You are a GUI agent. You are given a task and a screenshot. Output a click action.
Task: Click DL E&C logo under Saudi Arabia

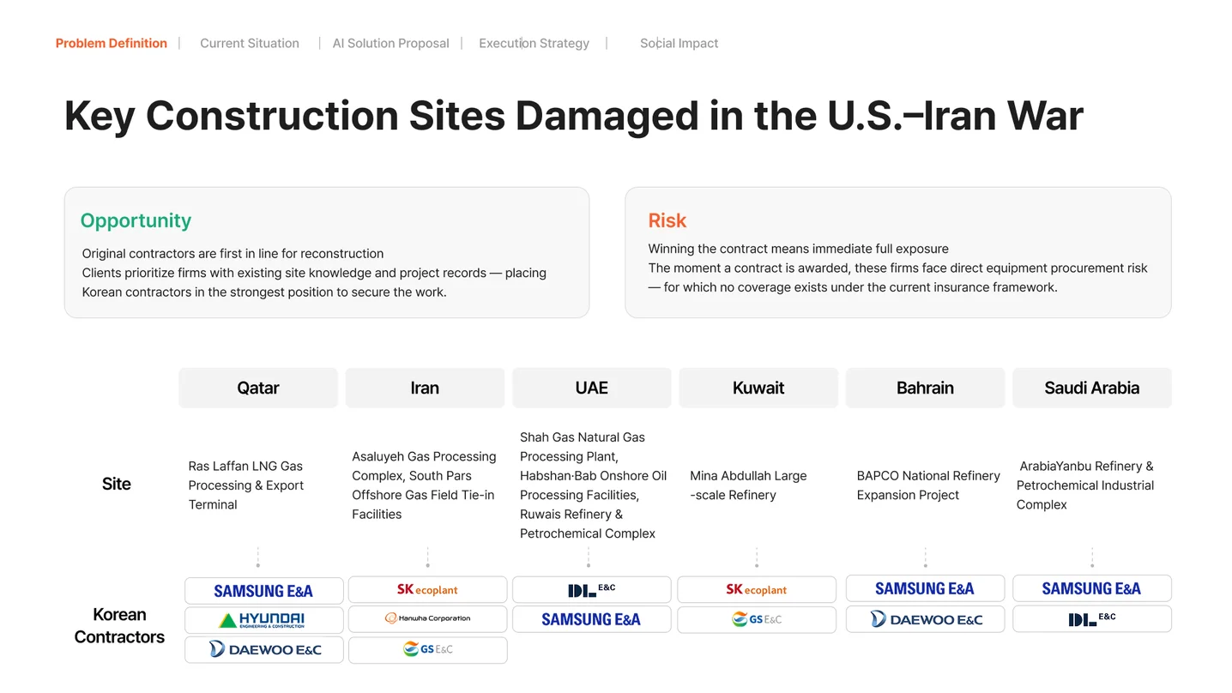1092,618
